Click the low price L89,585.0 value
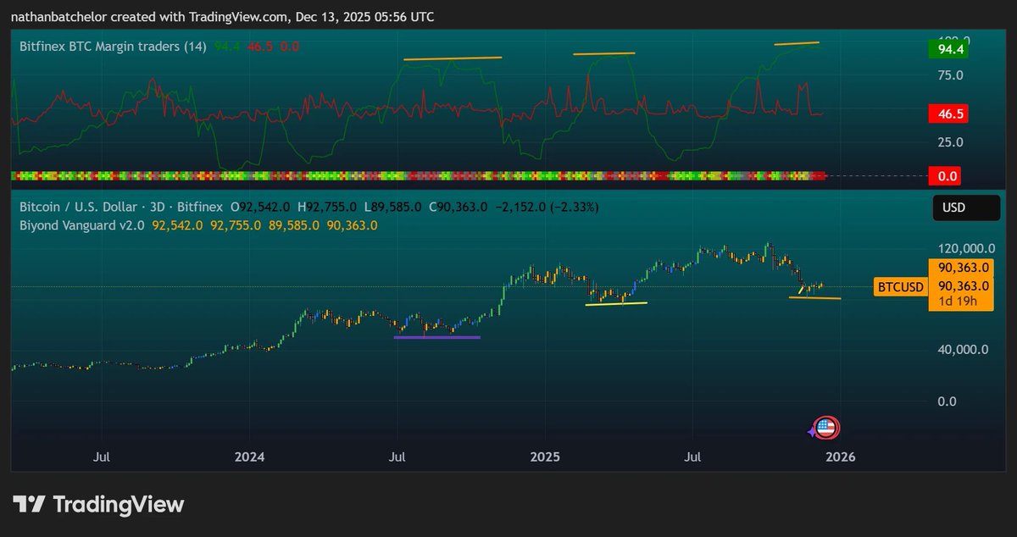 392,207
